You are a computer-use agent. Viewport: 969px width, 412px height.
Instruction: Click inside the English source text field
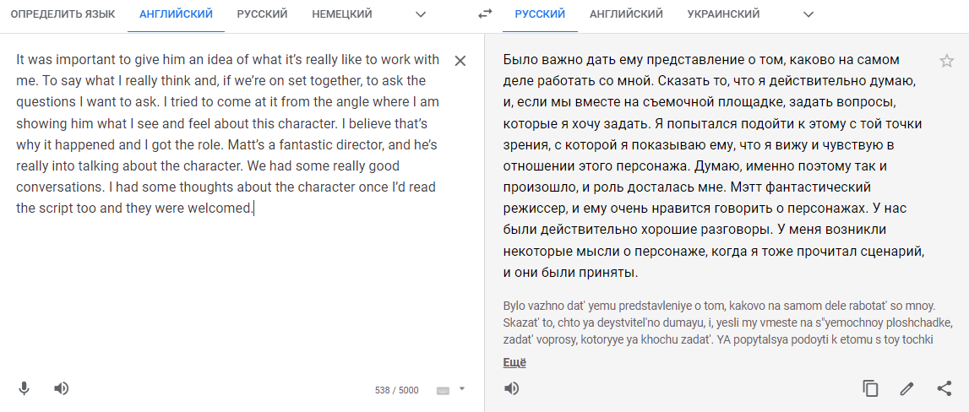(x=228, y=134)
